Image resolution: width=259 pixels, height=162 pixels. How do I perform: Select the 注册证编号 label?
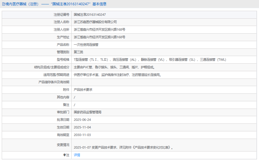(x=61, y=15)
